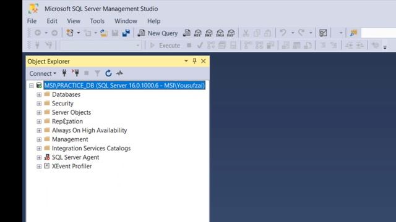
Task: Click the Copy toolbar icon
Action: pos(257,33)
